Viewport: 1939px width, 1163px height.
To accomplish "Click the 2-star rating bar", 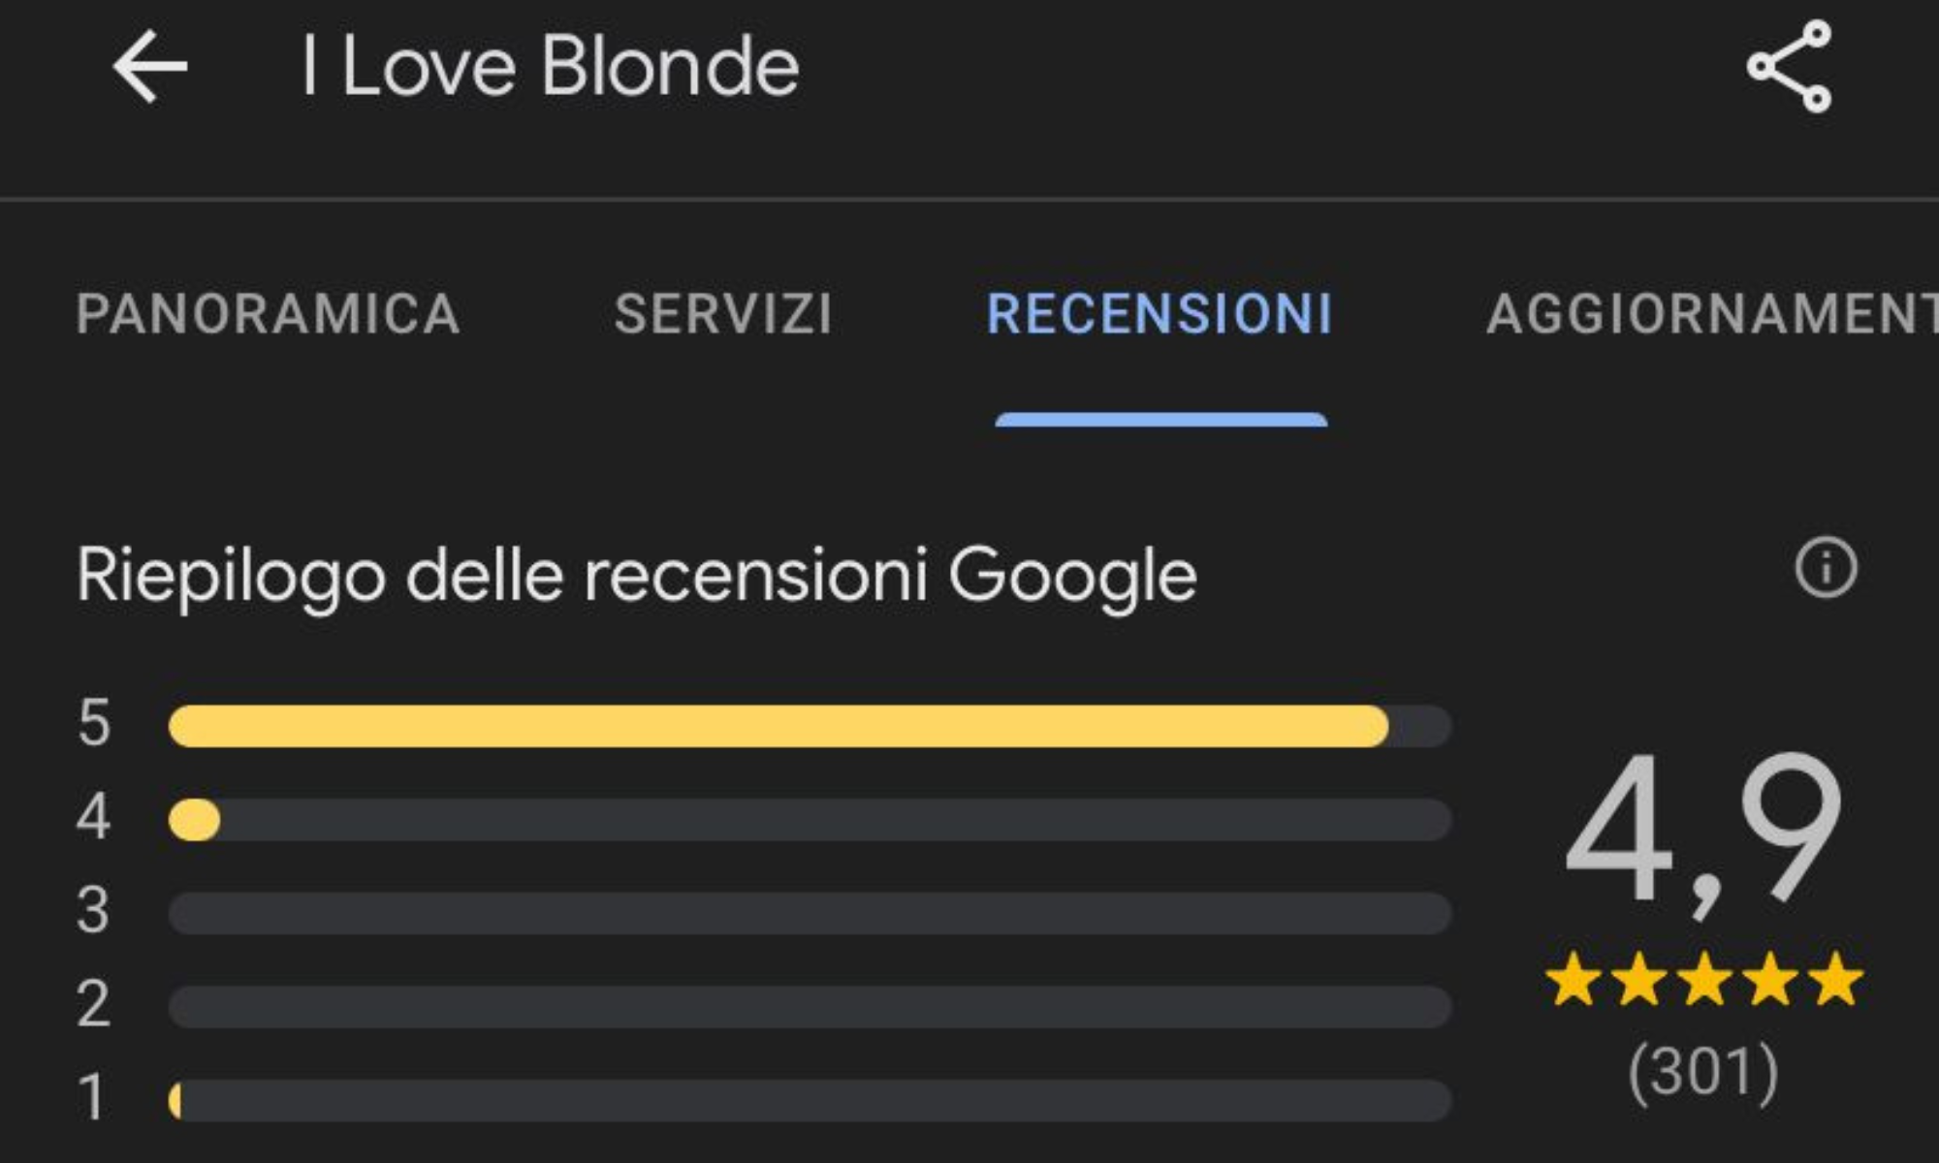I will pyautogui.click(x=810, y=1007).
